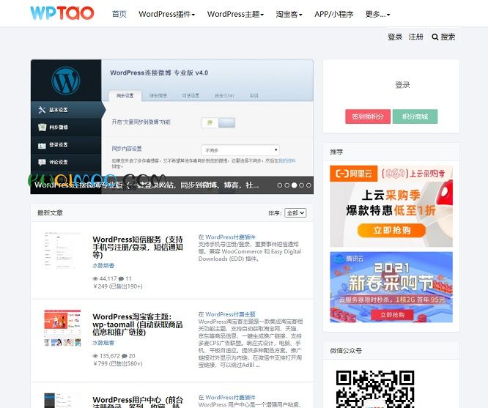Click author 水脉烟香 under wp-taomall article

coord(103,343)
